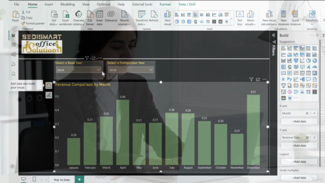This screenshot has width=325, height=183.
Task: Add a new report page
Action: pos(79,179)
